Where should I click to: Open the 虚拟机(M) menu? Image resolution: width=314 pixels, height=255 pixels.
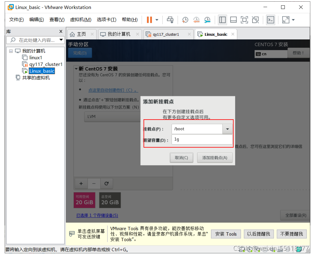(x=81, y=20)
